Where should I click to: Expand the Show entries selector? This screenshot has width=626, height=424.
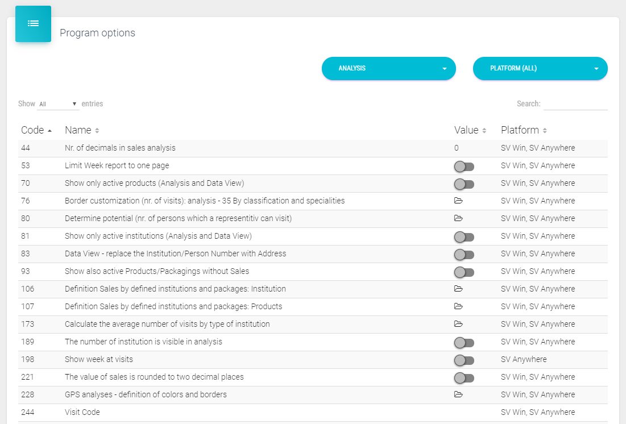pos(58,104)
